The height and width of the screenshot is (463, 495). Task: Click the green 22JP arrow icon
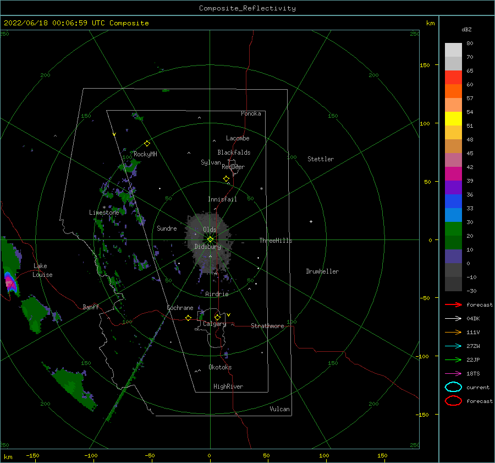point(453,359)
